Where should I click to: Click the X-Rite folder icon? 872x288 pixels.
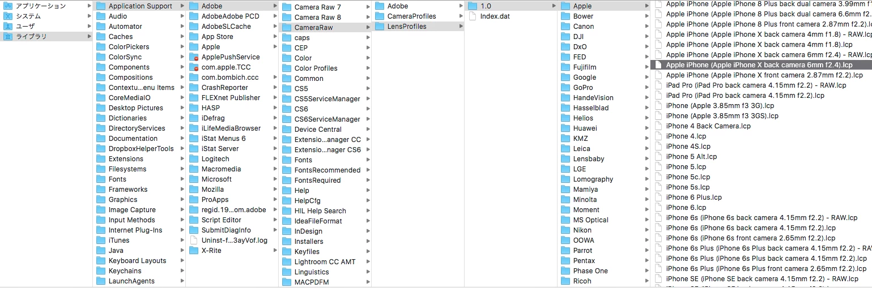[194, 250]
